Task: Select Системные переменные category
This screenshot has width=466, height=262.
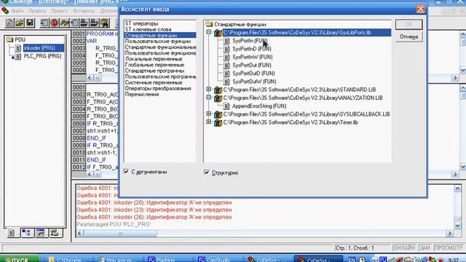Action: coord(154,82)
